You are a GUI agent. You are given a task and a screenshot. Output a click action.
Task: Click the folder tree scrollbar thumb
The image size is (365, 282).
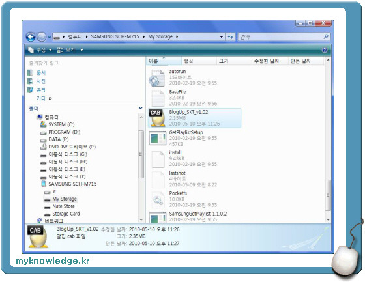[x=141, y=154]
